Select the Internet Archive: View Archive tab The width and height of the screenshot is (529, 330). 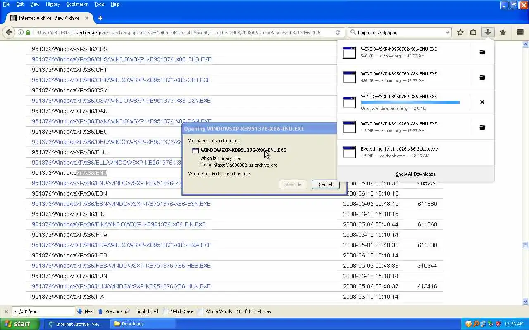tap(49, 18)
